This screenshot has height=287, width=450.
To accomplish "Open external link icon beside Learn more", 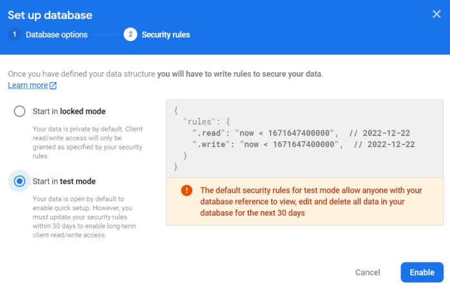I will click(53, 85).
